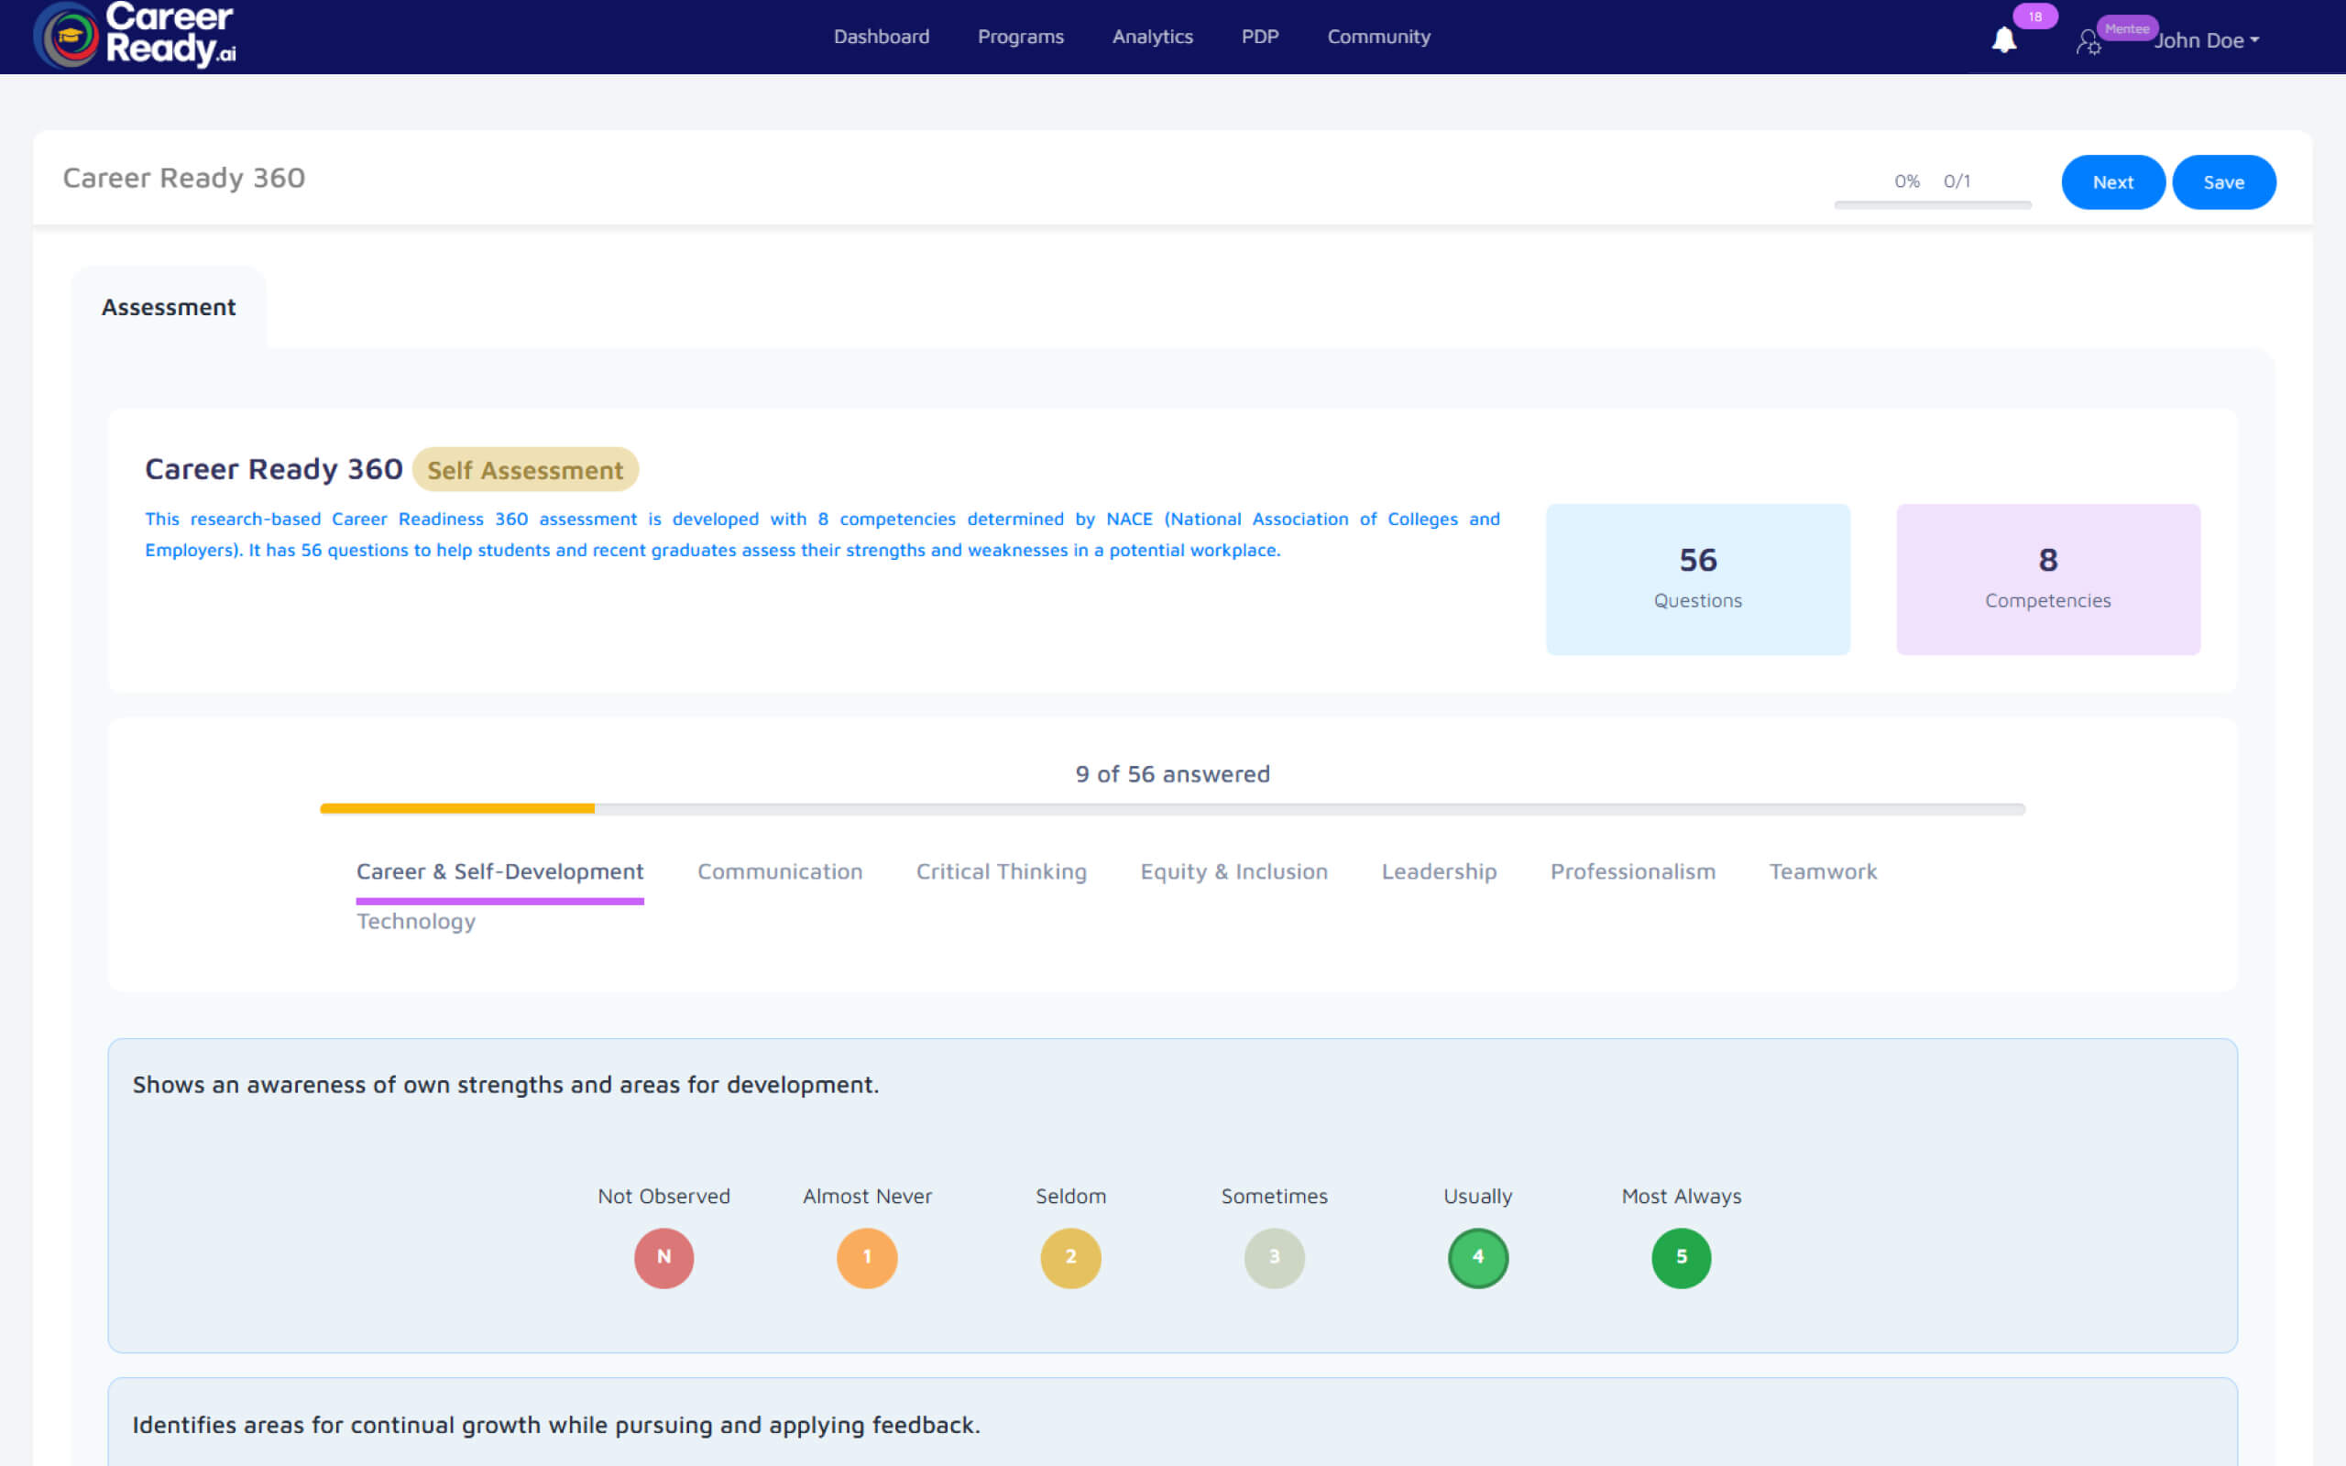Click the 'Shows an awareness of own strengths' question
This screenshot has height=1466, width=2346.
click(506, 1085)
